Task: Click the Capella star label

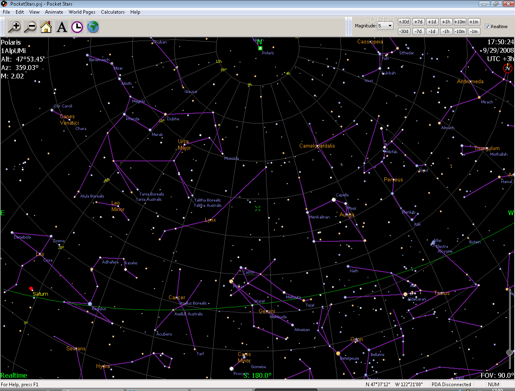Action: click(x=342, y=195)
